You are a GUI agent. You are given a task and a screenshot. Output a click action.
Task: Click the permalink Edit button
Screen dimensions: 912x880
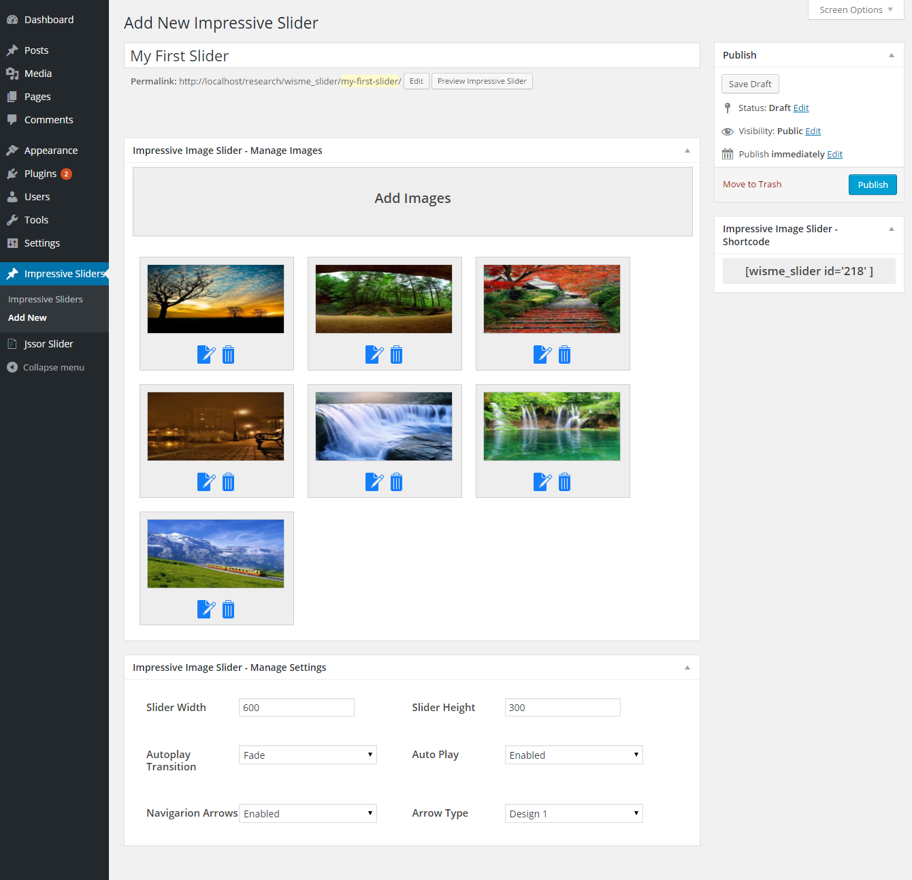coord(417,81)
